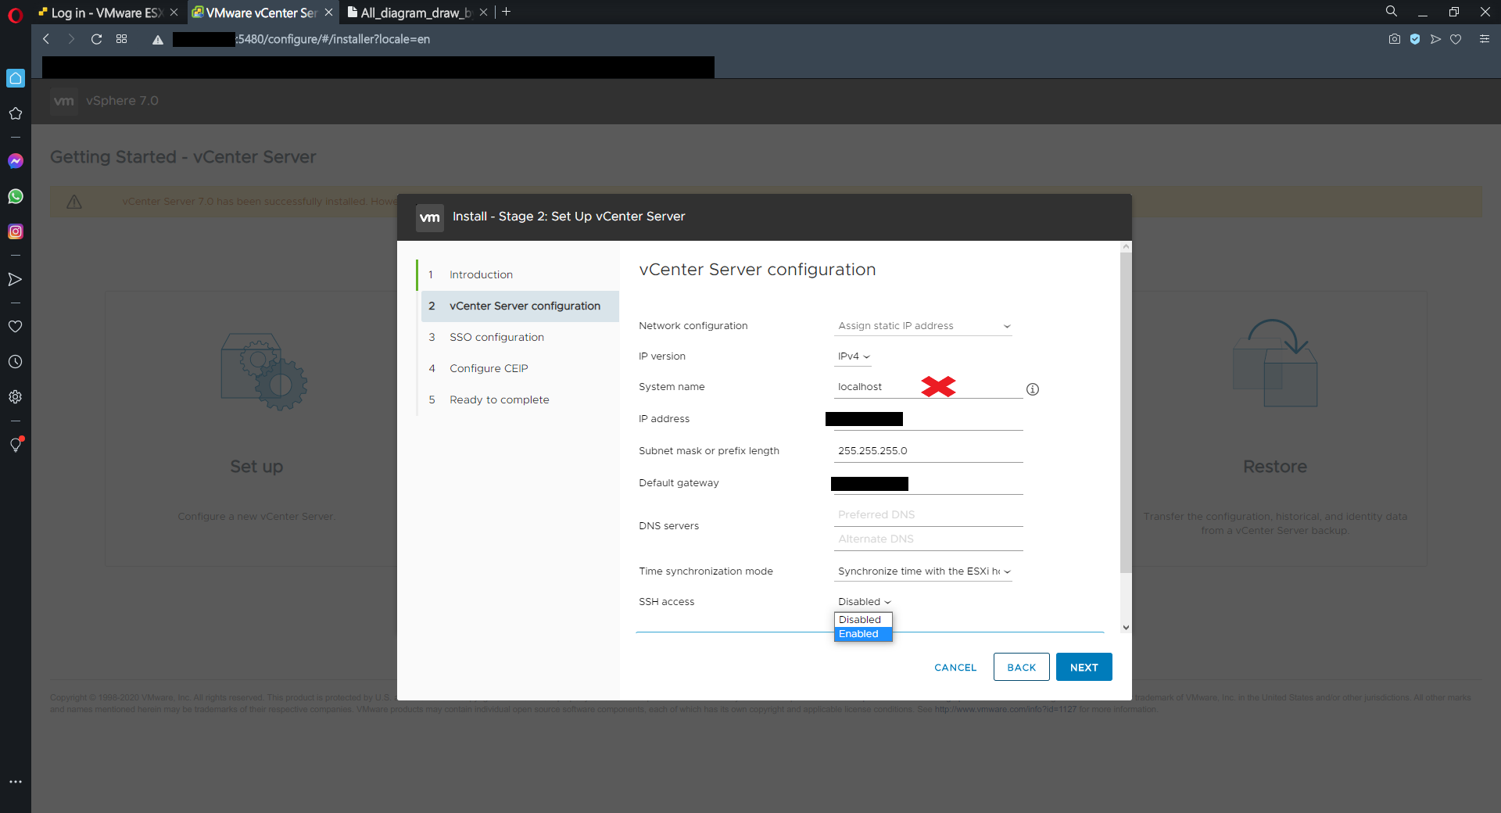Viewport: 1501px width, 813px height.
Task: Select Disabled option for SSH access
Action: [x=863, y=620]
